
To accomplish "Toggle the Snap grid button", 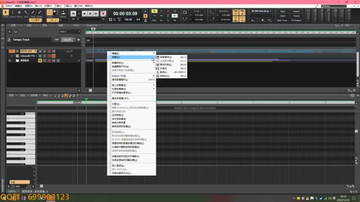I will pyautogui.click(x=49, y=13).
